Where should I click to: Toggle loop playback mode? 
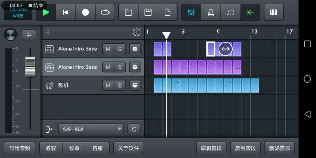105,12
